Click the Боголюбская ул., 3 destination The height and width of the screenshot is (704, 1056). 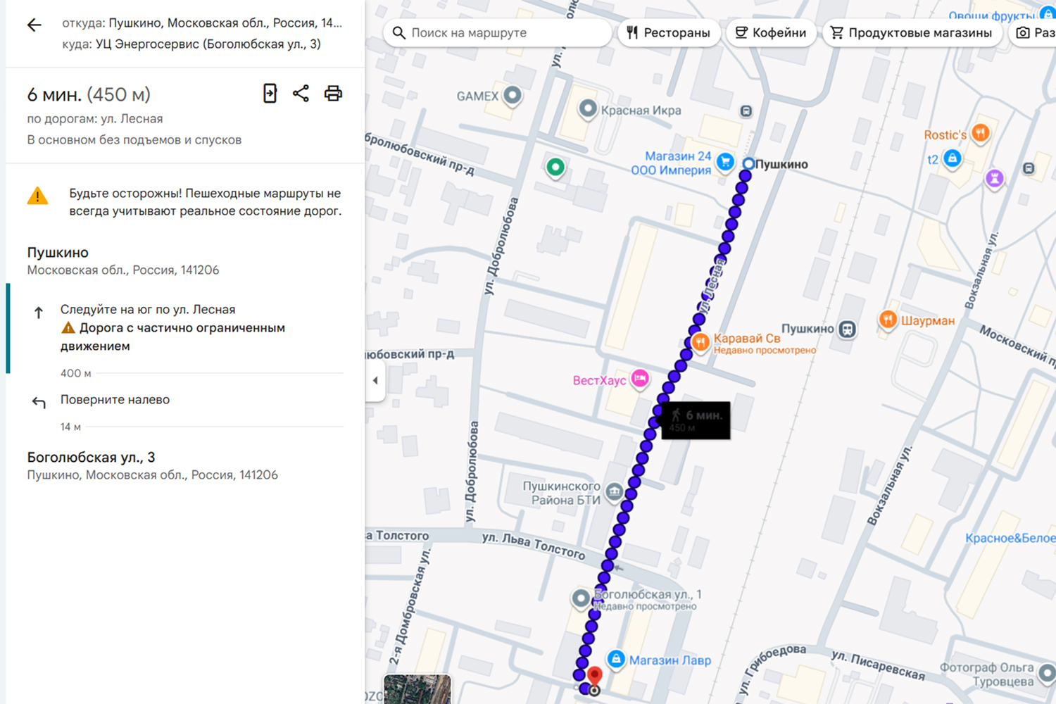(x=92, y=458)
